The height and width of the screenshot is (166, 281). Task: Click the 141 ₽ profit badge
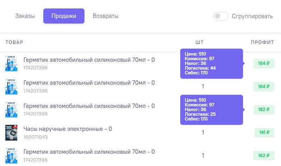tap(264, 132)
